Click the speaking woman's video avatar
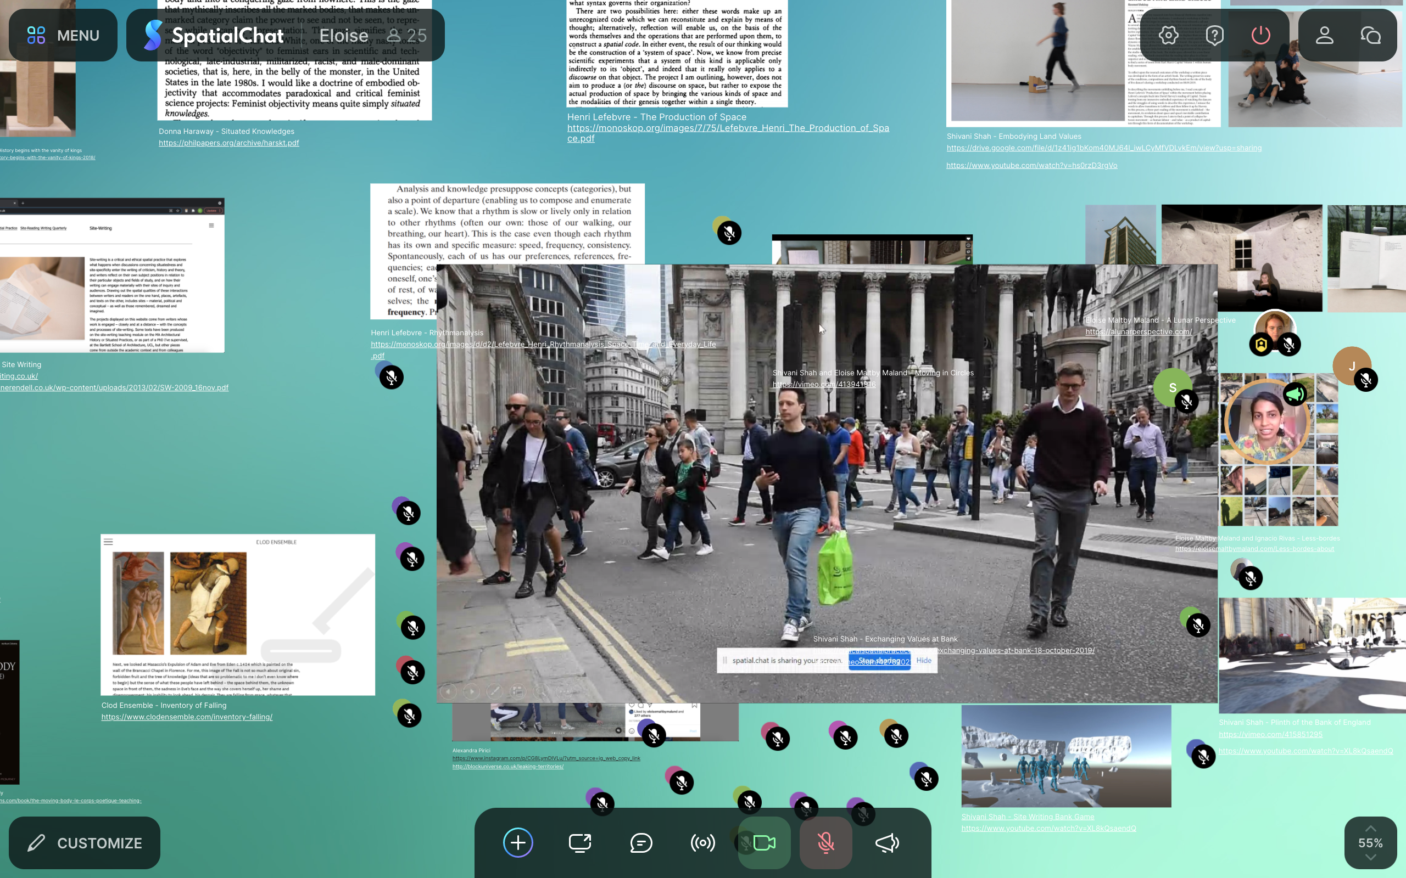The width and height of the screenshot is (1406, 878). click(x=1266, y=421)
